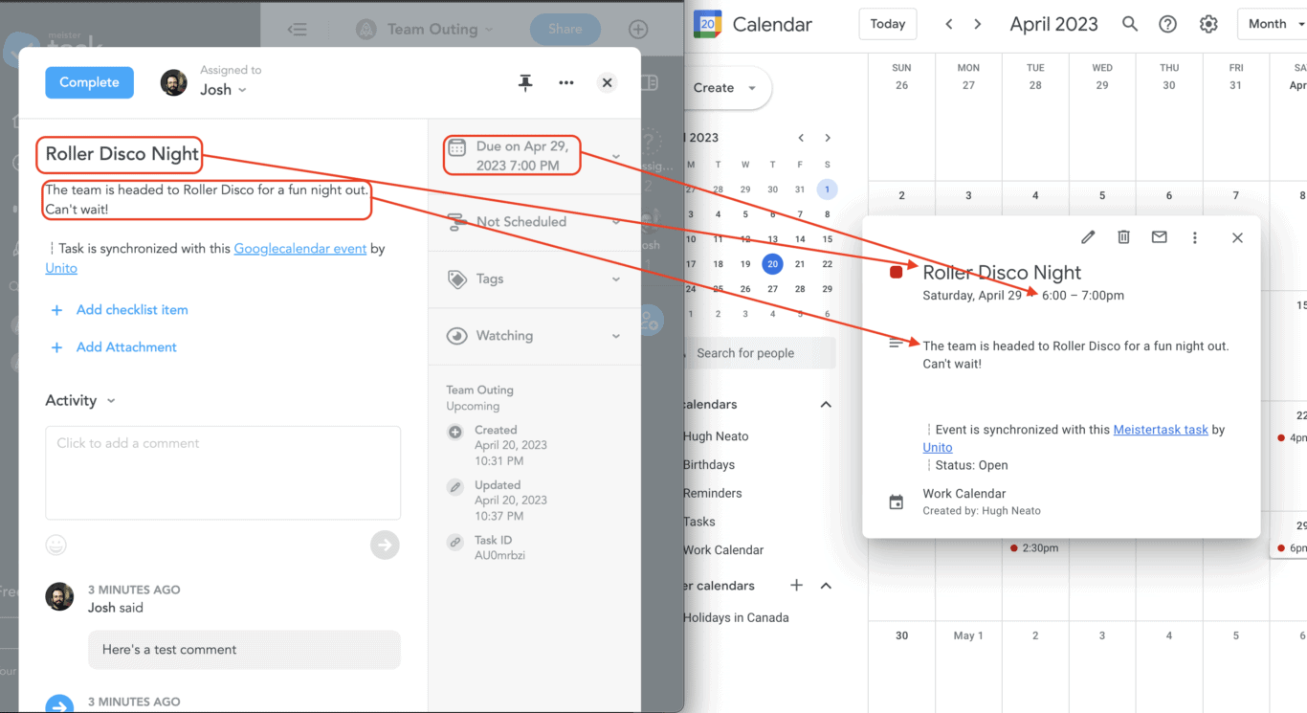Toggle Holidays in Canada calendar
1307x713 pixels.
pos(736,618)
